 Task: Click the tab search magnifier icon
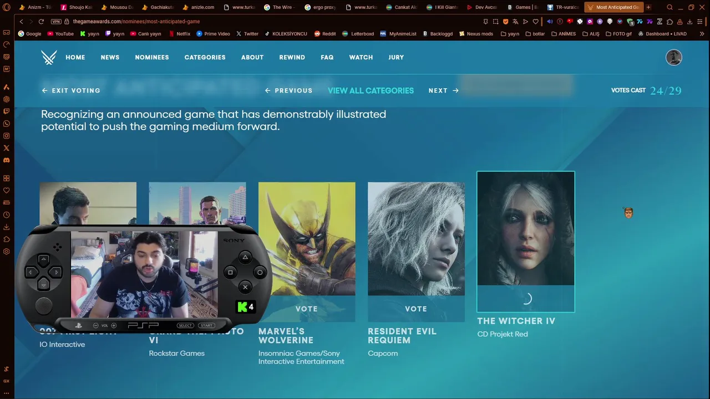click(x=670, y=7)
